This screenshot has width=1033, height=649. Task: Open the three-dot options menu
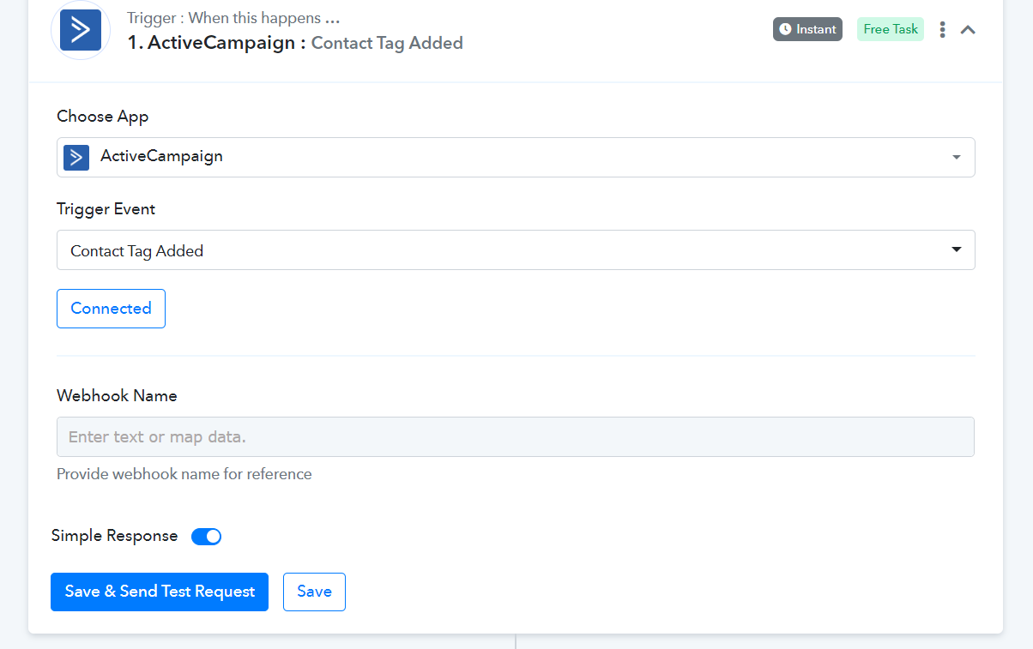942,30
